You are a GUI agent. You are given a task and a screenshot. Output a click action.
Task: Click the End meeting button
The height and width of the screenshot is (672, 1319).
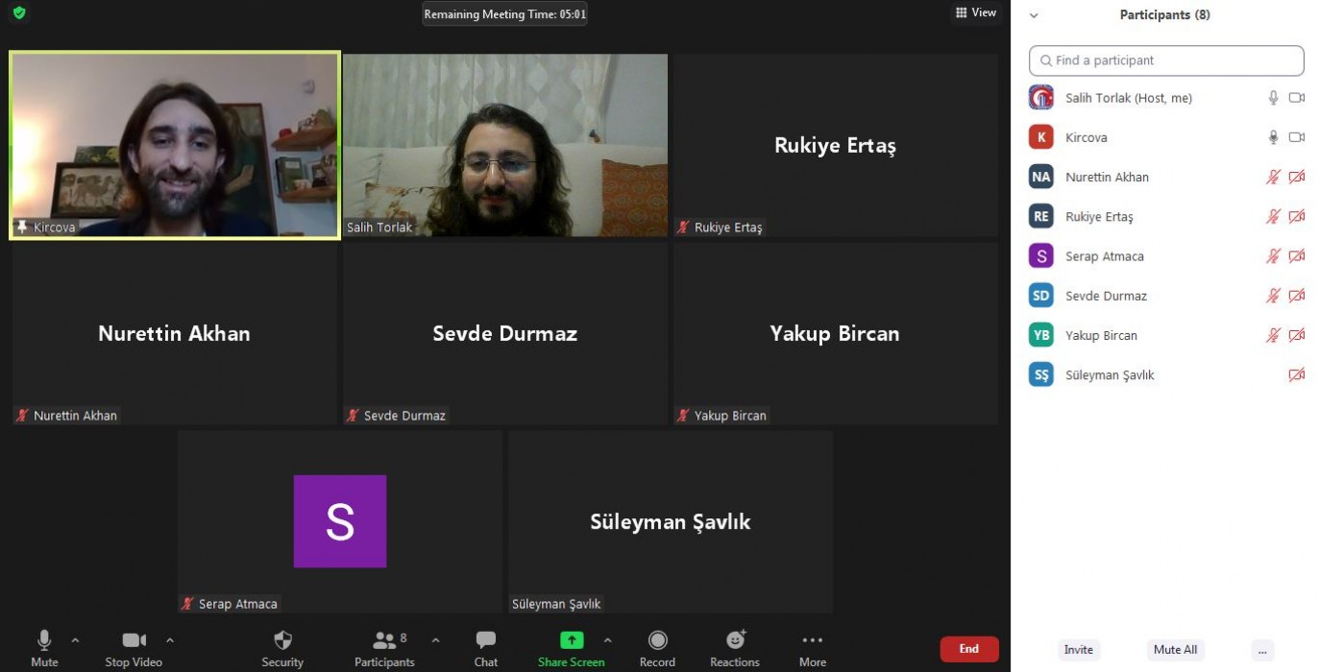click(969, 649)
